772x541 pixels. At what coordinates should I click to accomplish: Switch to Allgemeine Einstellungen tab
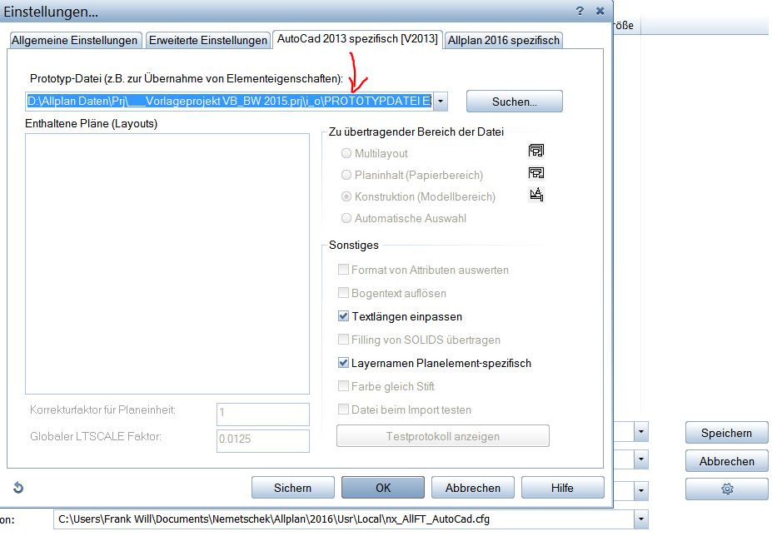point(75,40)
